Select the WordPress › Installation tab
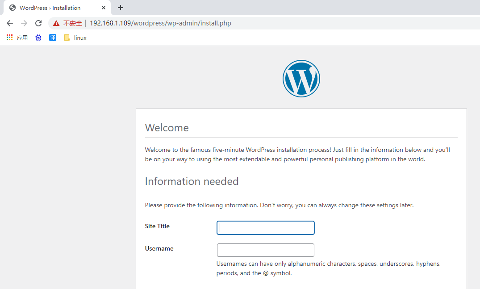The image size is (480, 289). pos(57,8)
